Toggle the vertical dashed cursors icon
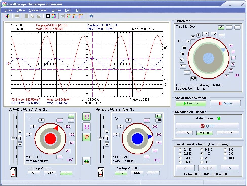Viewport: 247px width, 186px height. click(87, 127)
